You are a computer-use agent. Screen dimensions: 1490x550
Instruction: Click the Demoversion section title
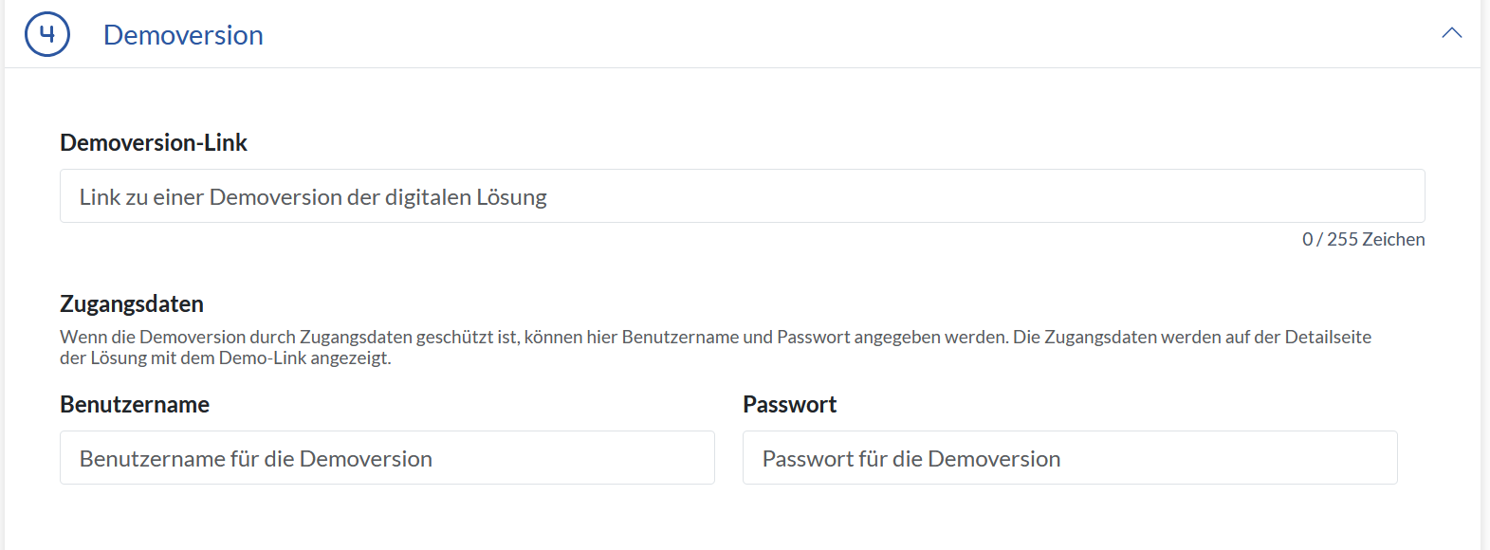click(183, 35)
